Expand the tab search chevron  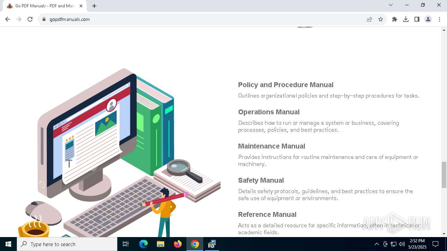click(x=391, y=5)
